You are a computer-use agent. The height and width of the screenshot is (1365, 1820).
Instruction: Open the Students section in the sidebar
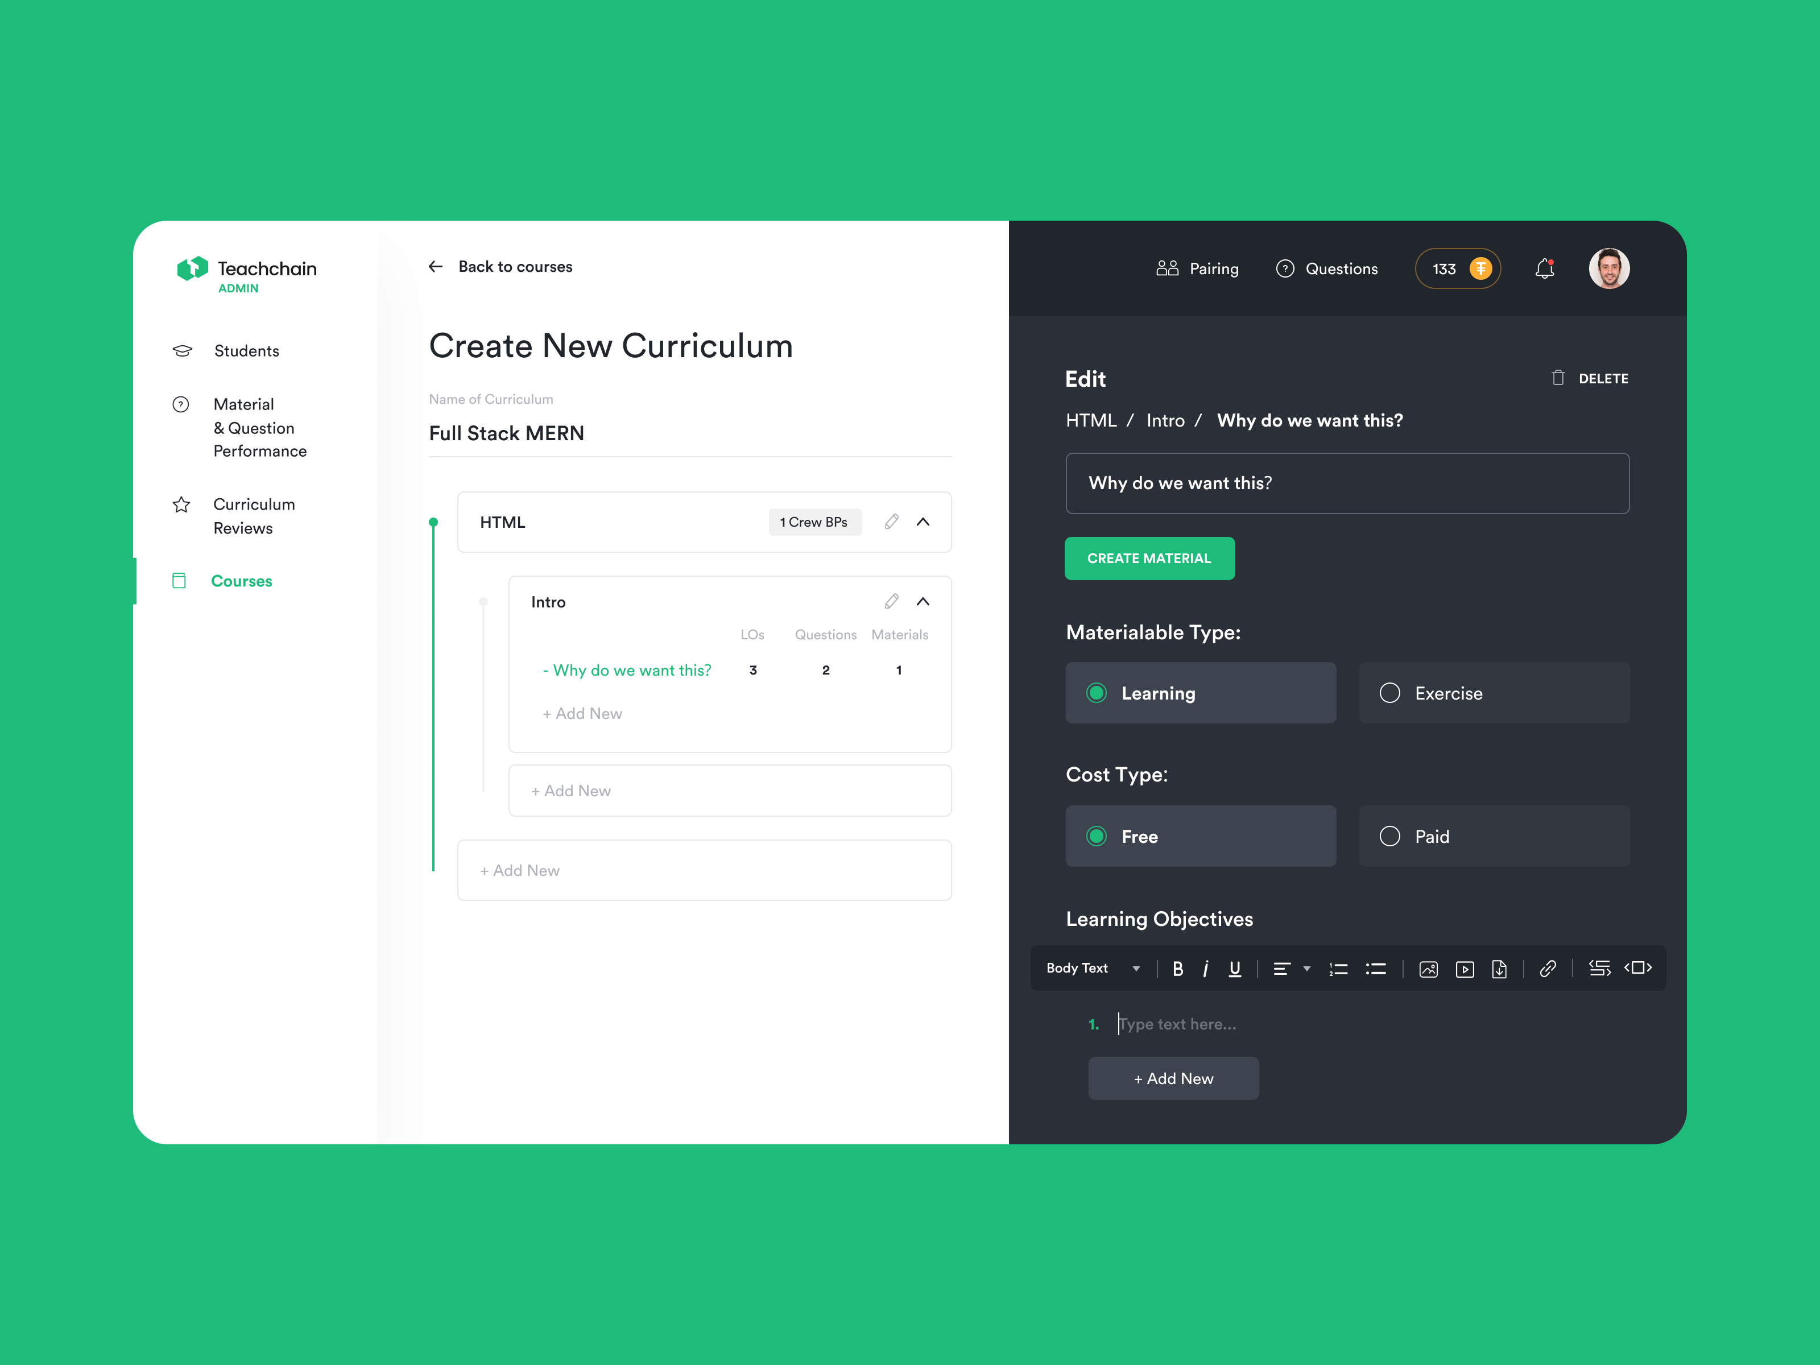[x=246, y=350]
